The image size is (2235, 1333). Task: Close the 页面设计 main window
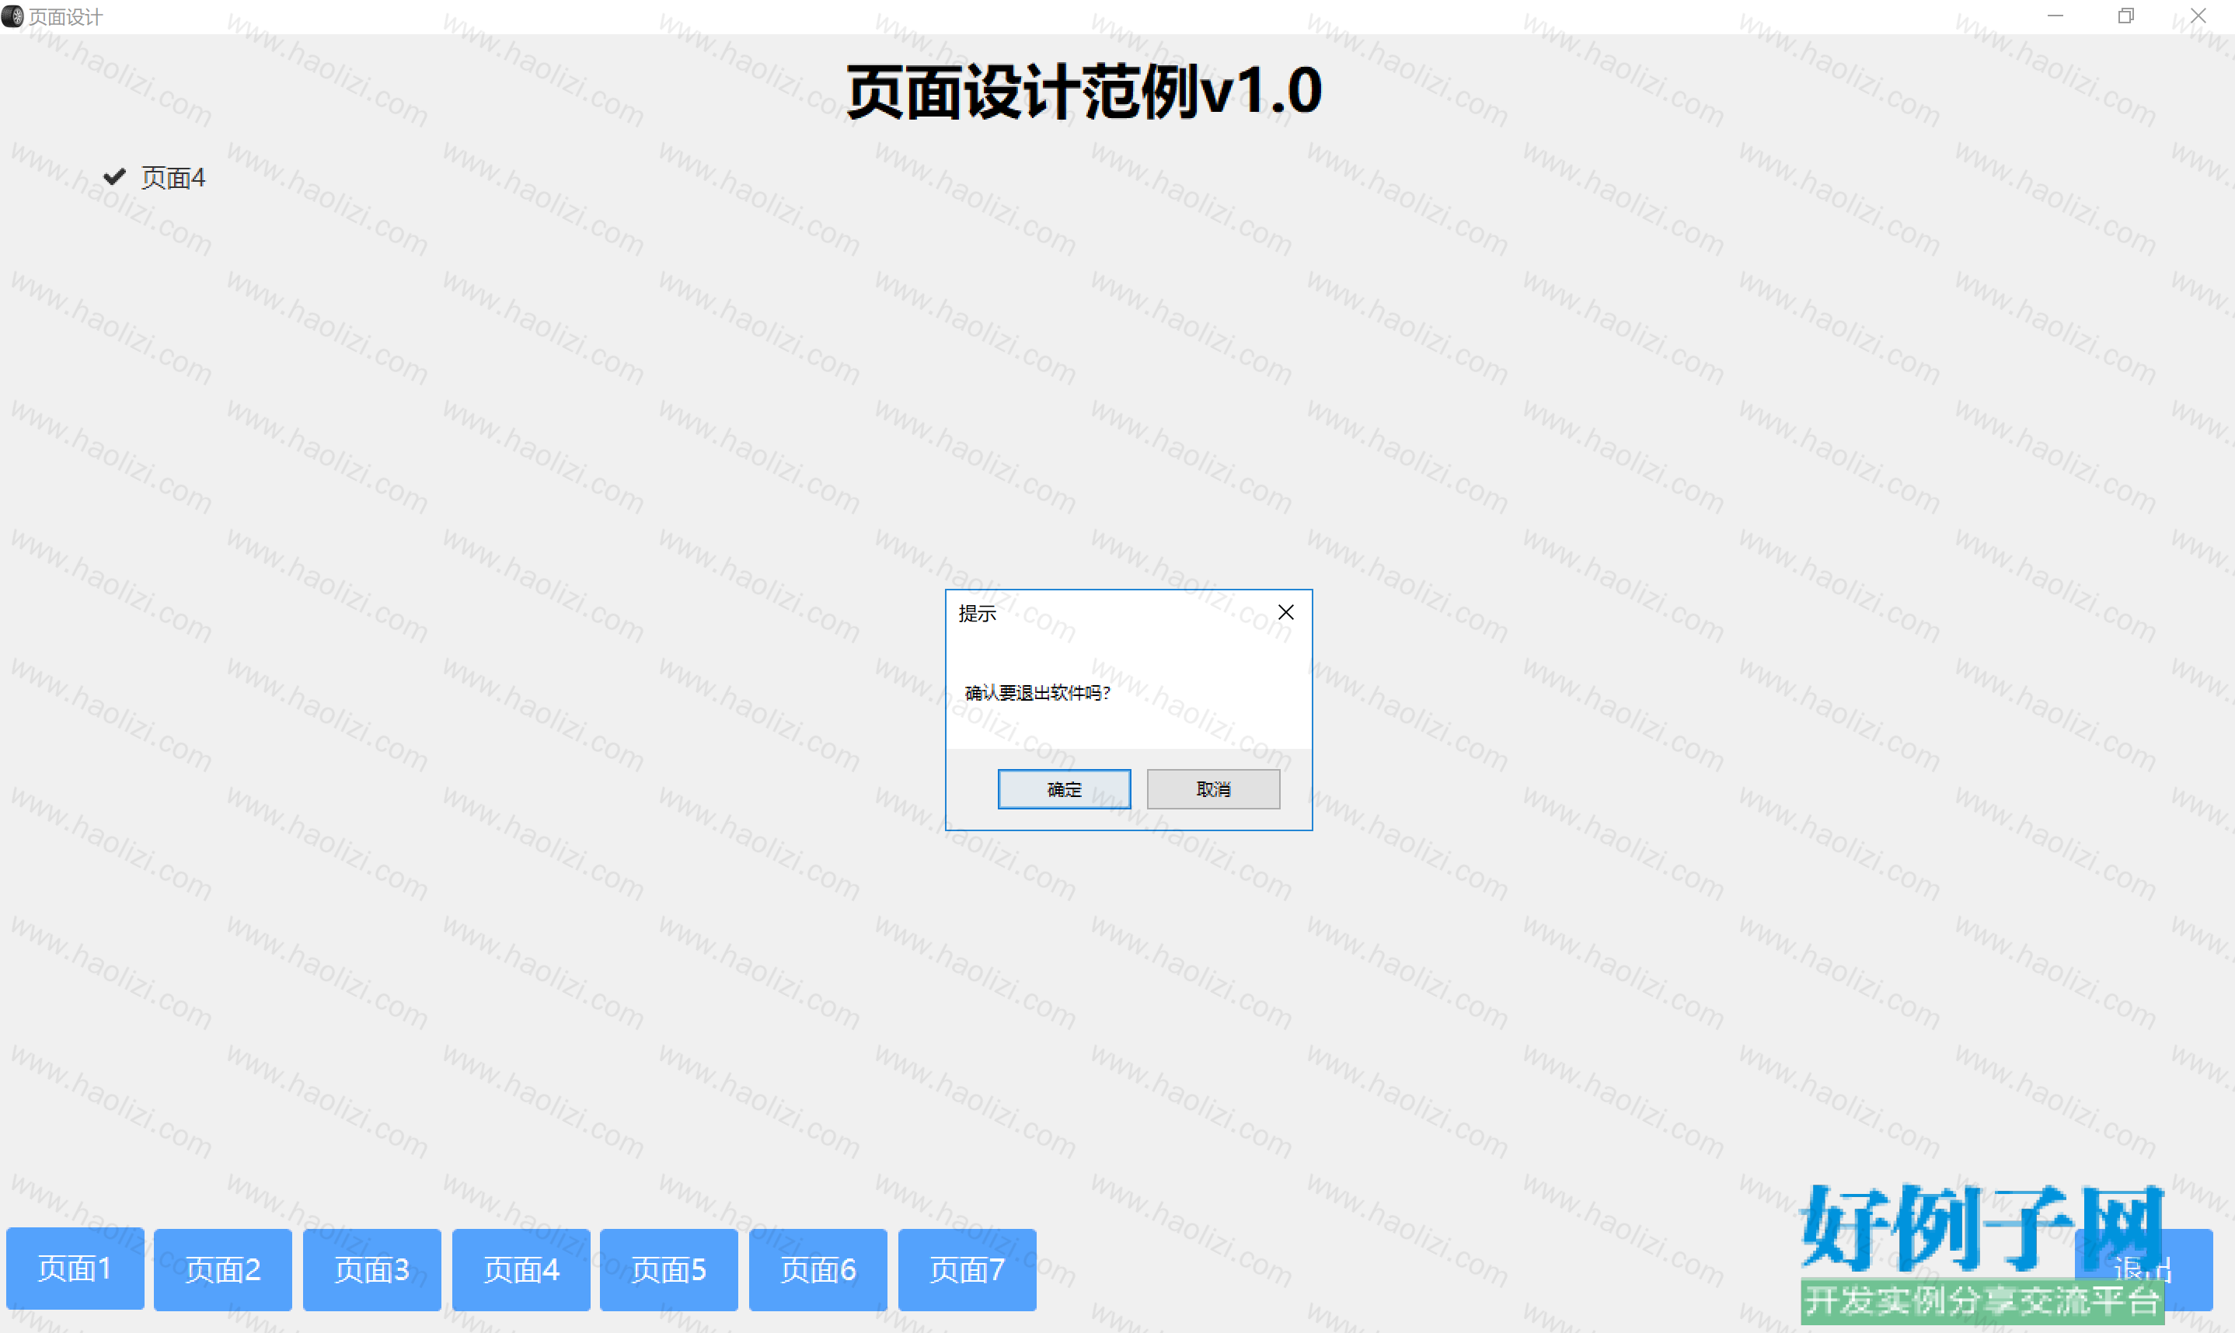tap(2197, 16)
